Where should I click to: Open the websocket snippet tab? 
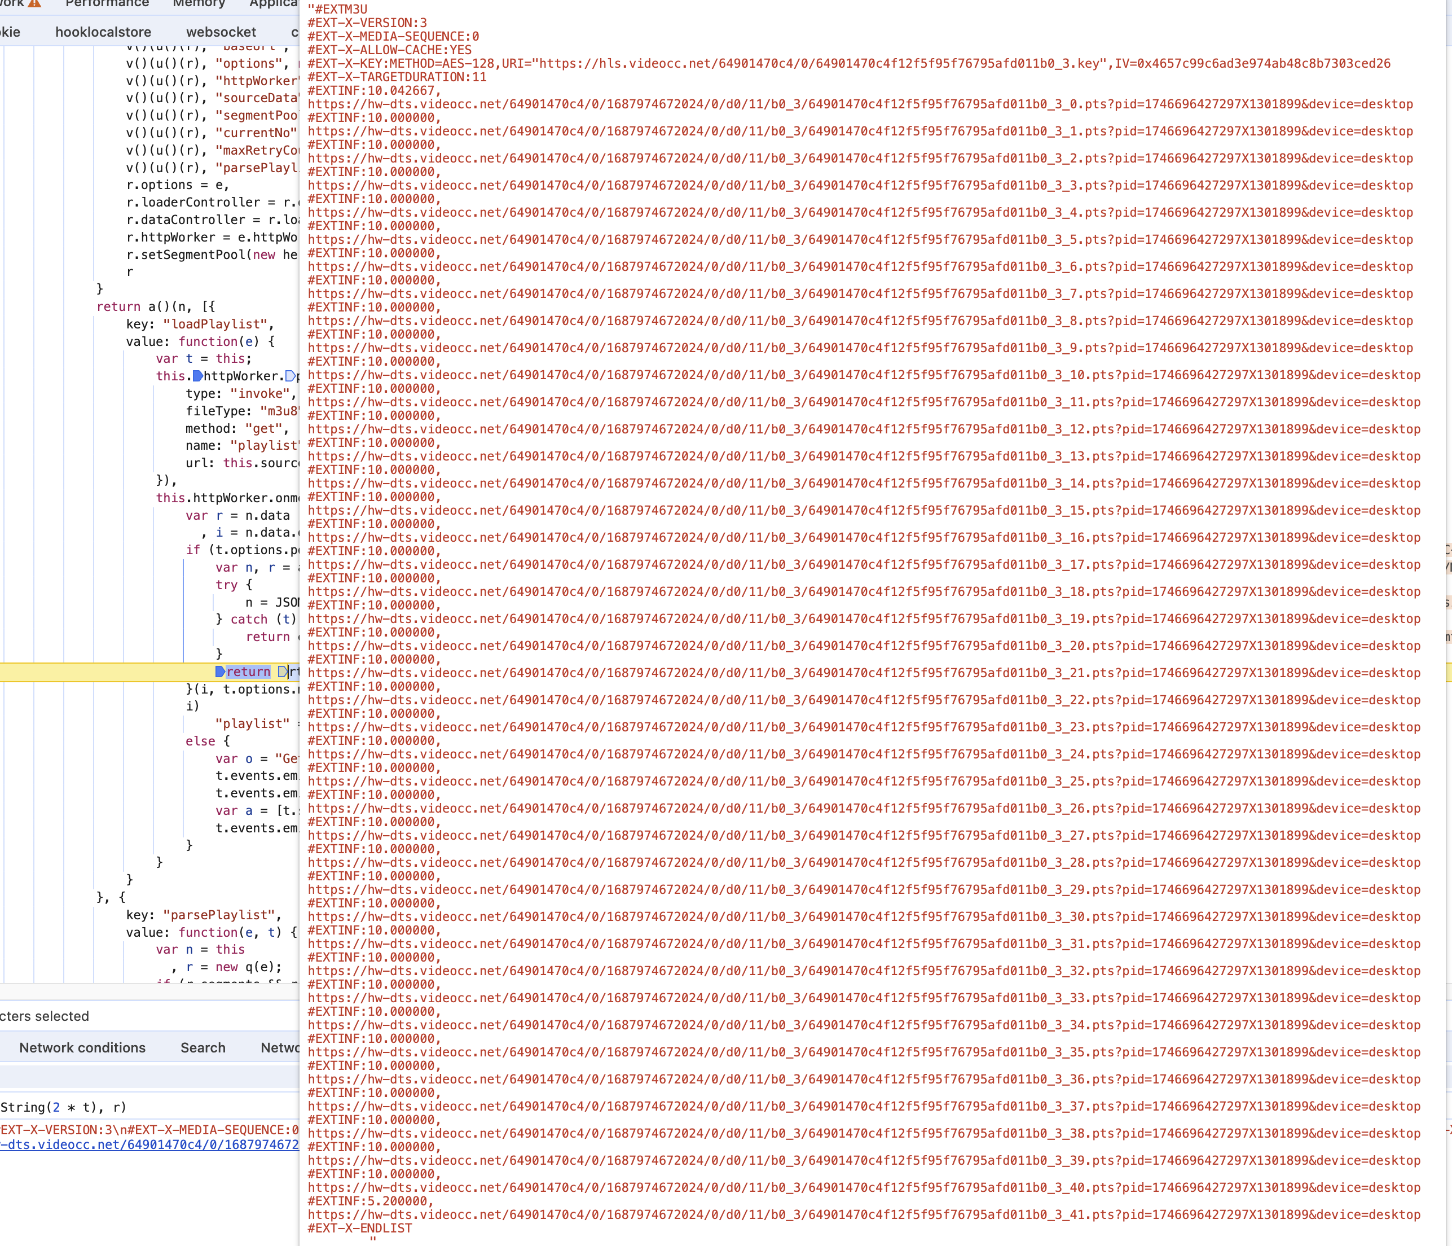coord(221,32)
